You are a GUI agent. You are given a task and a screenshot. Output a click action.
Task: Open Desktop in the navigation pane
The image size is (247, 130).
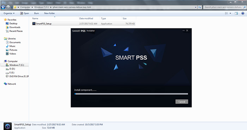pos(13,24)
